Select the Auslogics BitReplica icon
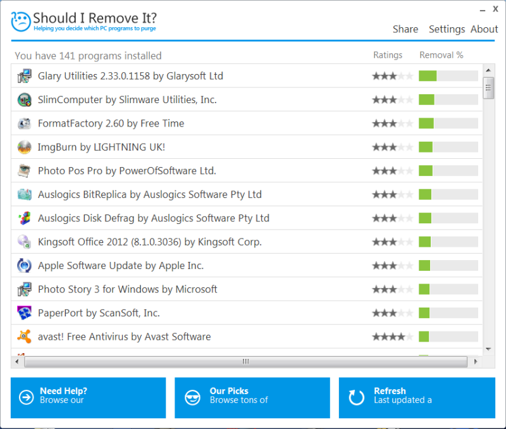 (24, 194)
